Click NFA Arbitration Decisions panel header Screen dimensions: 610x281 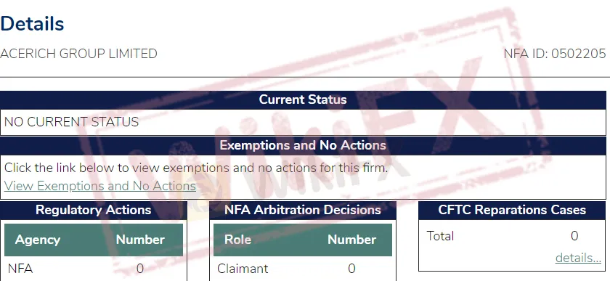[303, 210]
